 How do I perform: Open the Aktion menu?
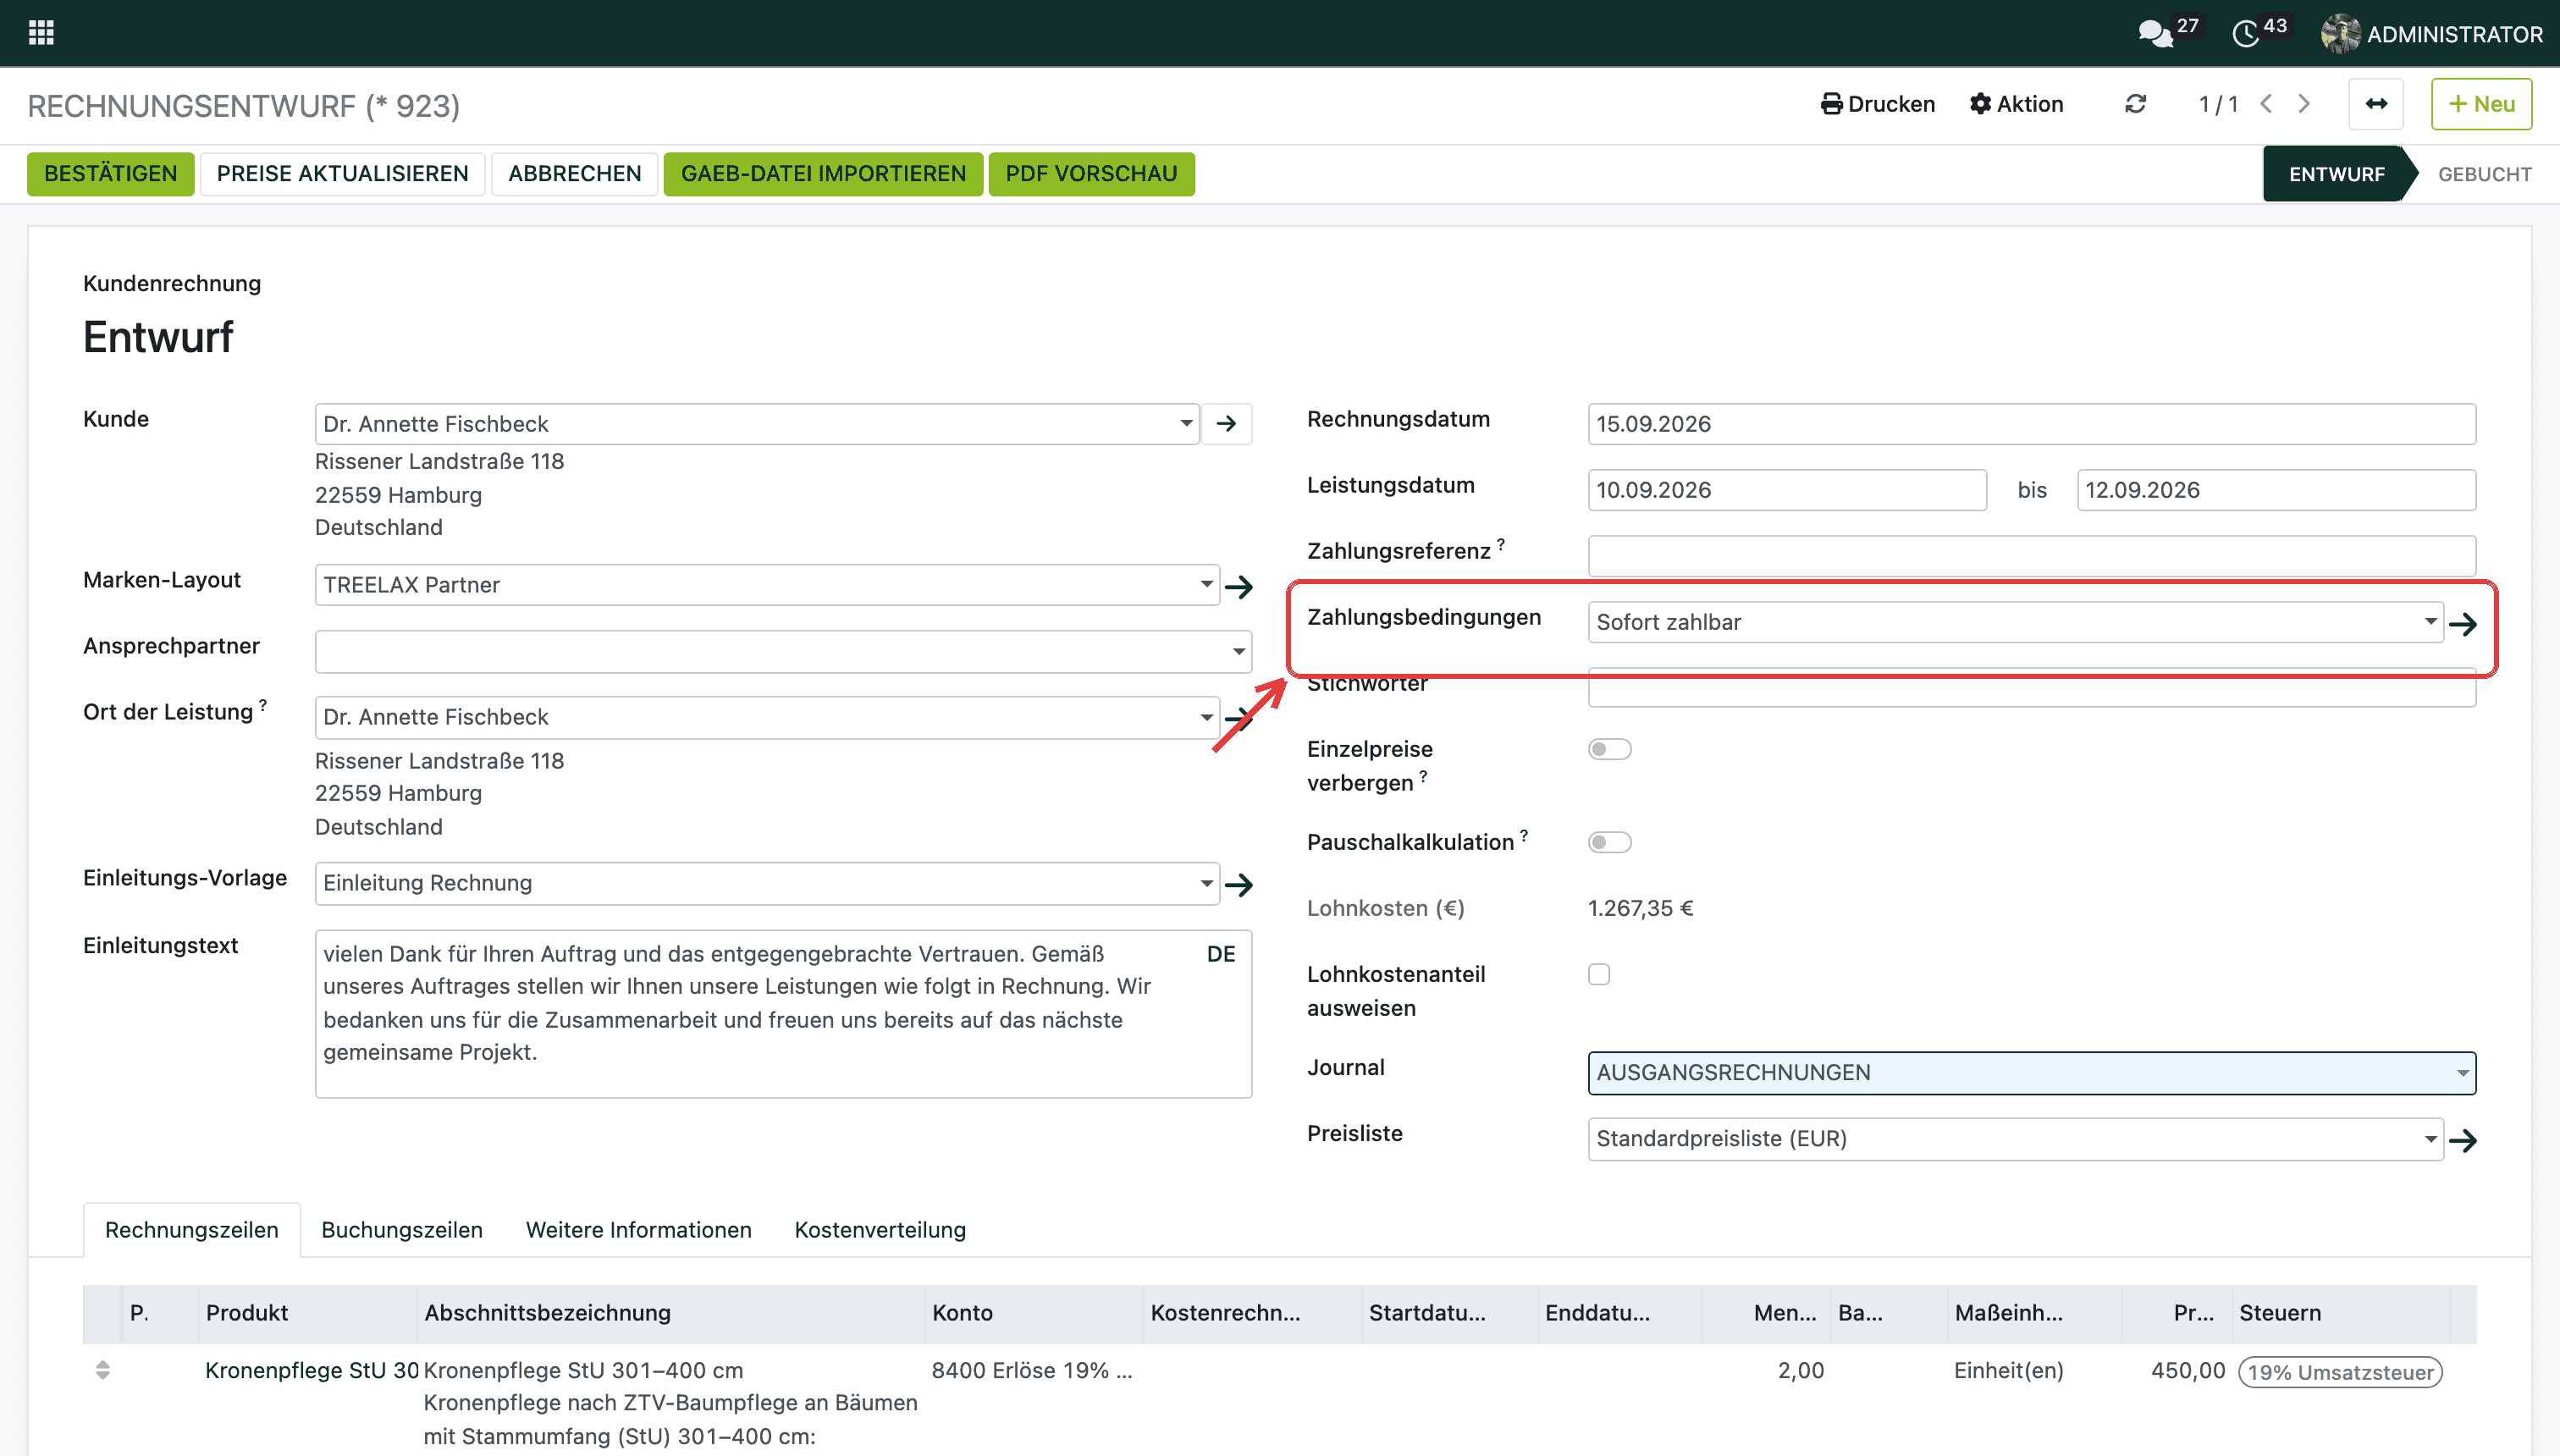coord(2016,104)
